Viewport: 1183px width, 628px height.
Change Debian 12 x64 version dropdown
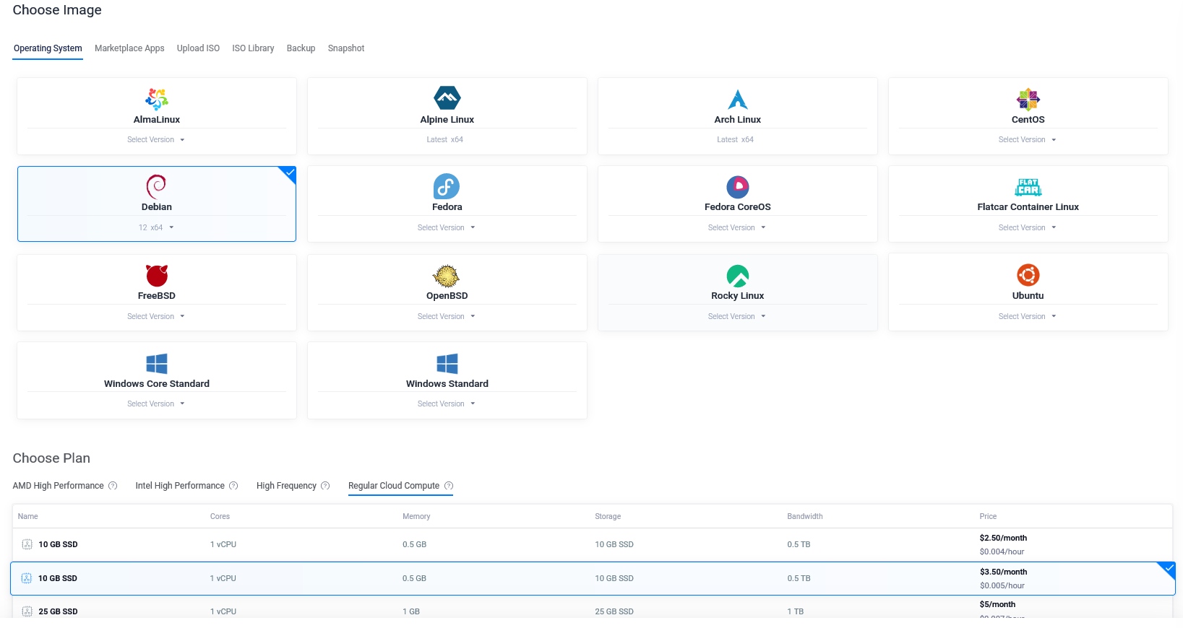click(156, 227)
